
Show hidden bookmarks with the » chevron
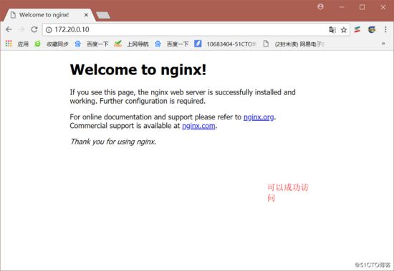383,44
